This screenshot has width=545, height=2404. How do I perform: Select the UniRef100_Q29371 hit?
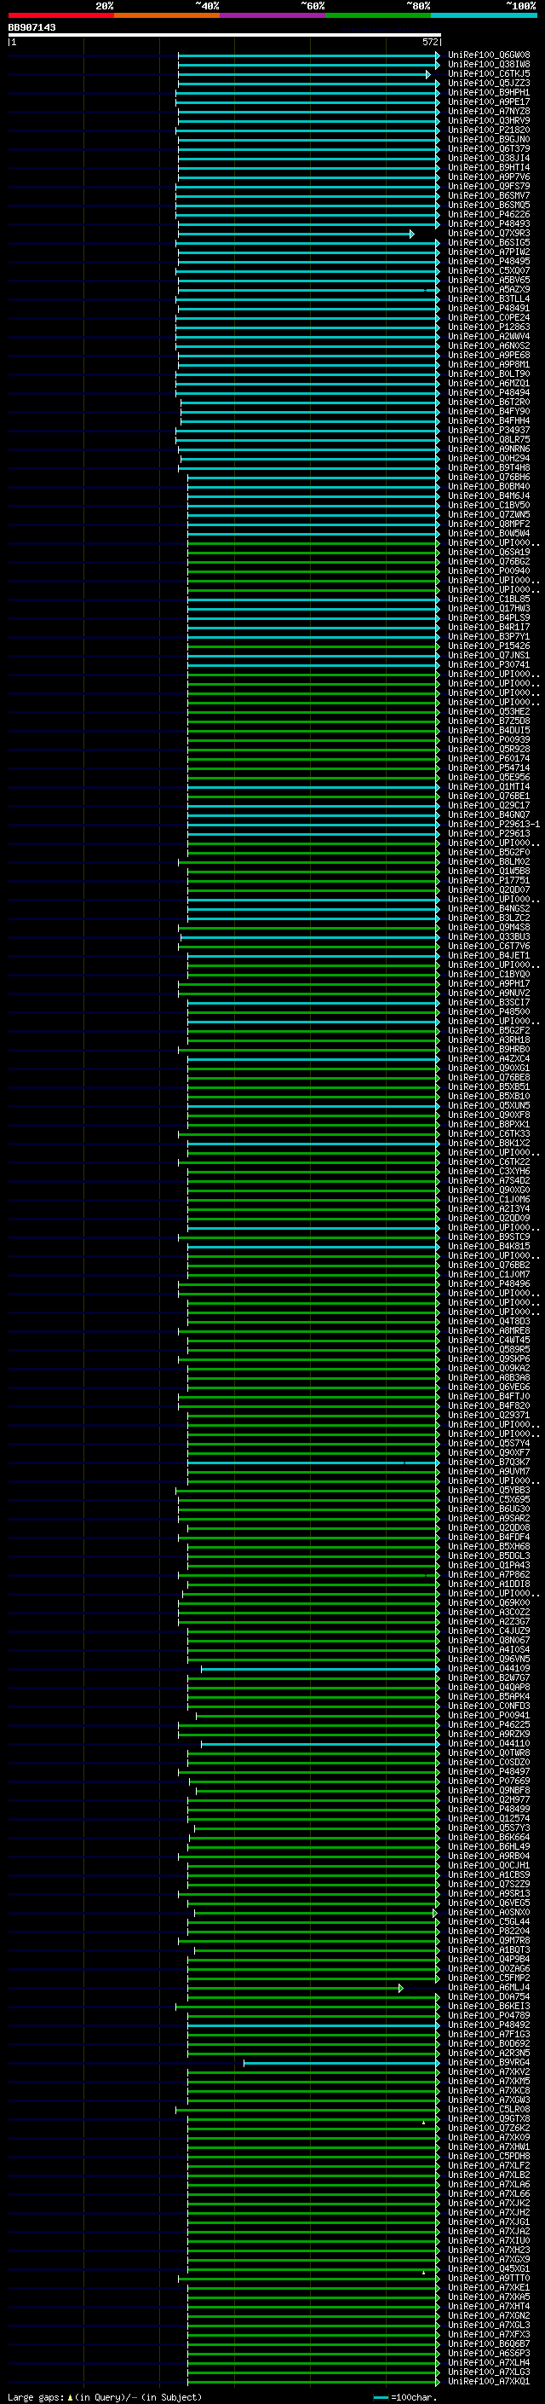click(488, 1416)
